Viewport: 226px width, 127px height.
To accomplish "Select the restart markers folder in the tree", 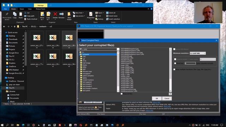I will (88, 80).
